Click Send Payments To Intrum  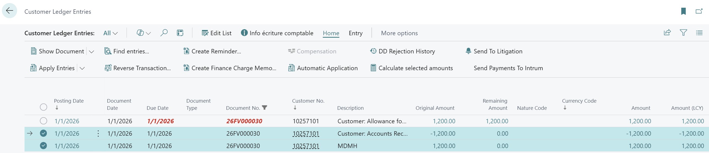pyautogui.click(x=508, y=68)
